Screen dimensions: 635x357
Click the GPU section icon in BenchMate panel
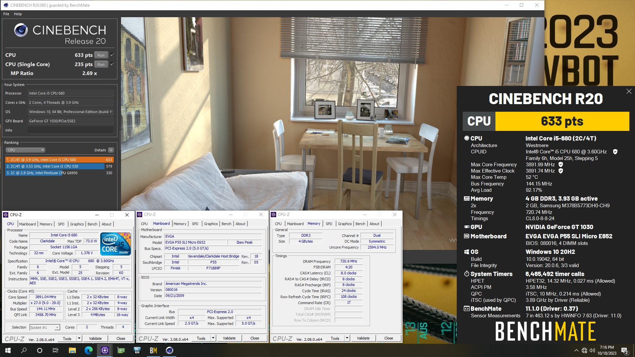(x=467, y=227)
